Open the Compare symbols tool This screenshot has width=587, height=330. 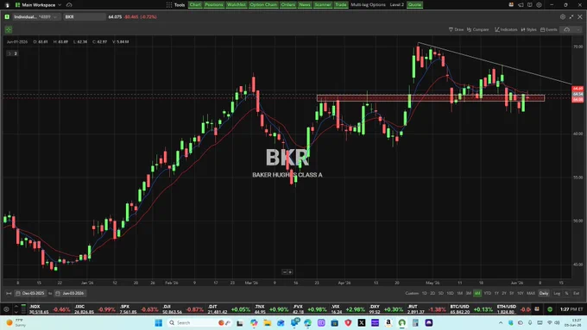[477, 29]
